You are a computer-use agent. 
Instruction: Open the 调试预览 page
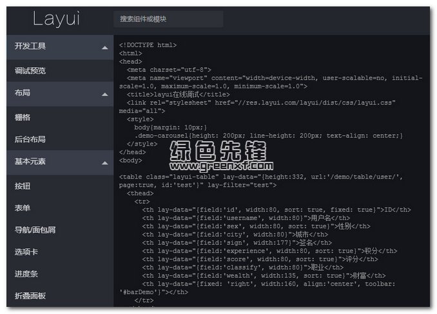click(x=60, y=70)
